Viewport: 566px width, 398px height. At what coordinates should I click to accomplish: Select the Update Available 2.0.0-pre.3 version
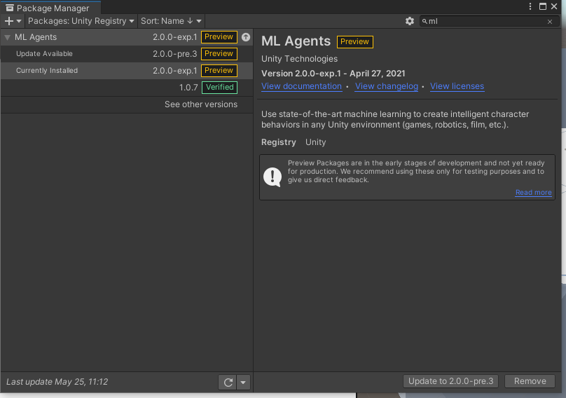tap(126, 54)
